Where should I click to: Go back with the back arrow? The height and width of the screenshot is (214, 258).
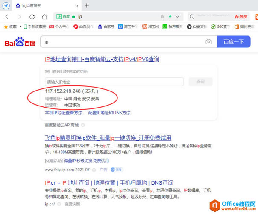(x=7, y=17)
